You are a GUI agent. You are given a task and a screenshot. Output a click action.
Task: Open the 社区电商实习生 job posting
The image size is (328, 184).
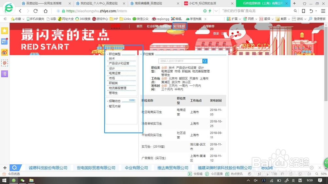click(152, 112)
